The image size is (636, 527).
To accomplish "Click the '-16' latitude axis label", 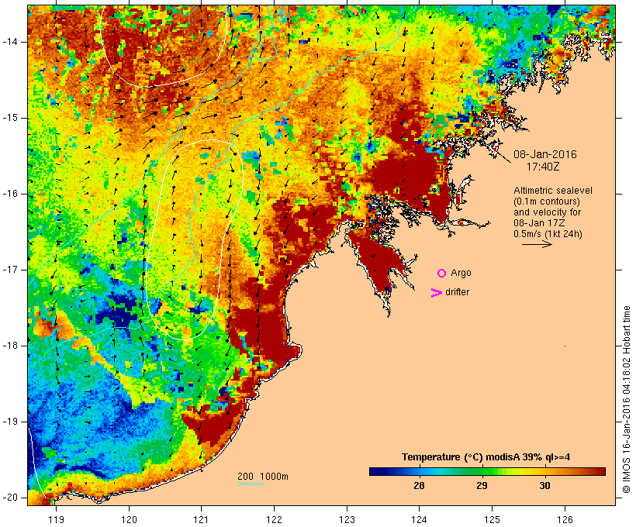I will [9, 194].
